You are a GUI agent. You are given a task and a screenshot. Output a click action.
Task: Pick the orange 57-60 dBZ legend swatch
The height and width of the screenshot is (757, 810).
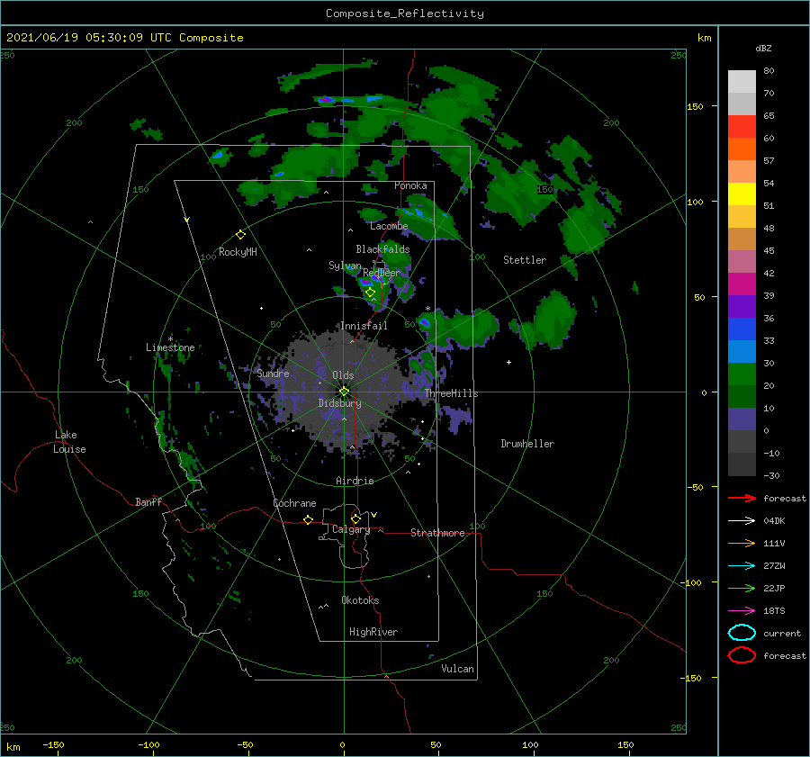click(x=742, y=149)
